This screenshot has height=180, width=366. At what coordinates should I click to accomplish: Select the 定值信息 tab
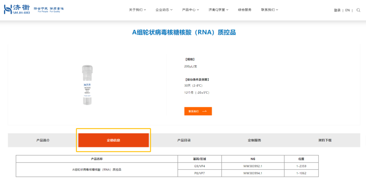(x=114, y=140)
